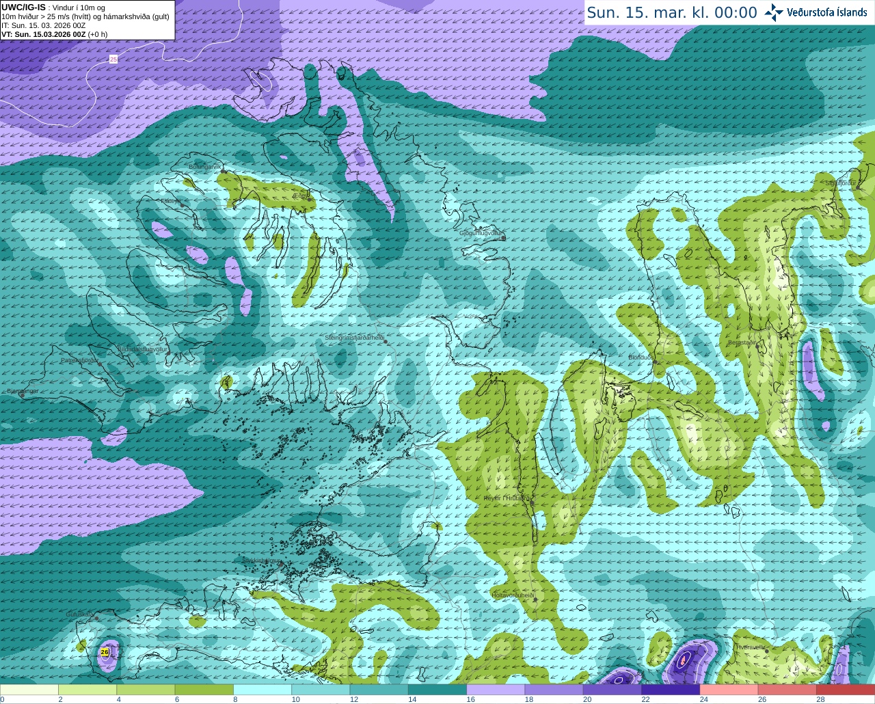Click the Holtavörðuheiði station label

pos(513,595)
